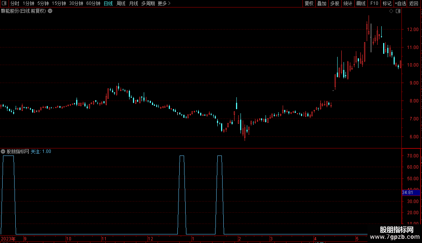Click the 8.00 price axis label

[414, 101]
